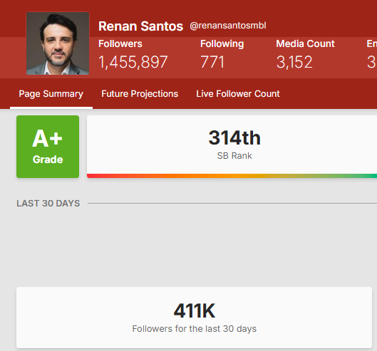The height and width of the screenshot is (351, 377).
Task: Click the @renansantosmbl handle
Action: [228, 26]
